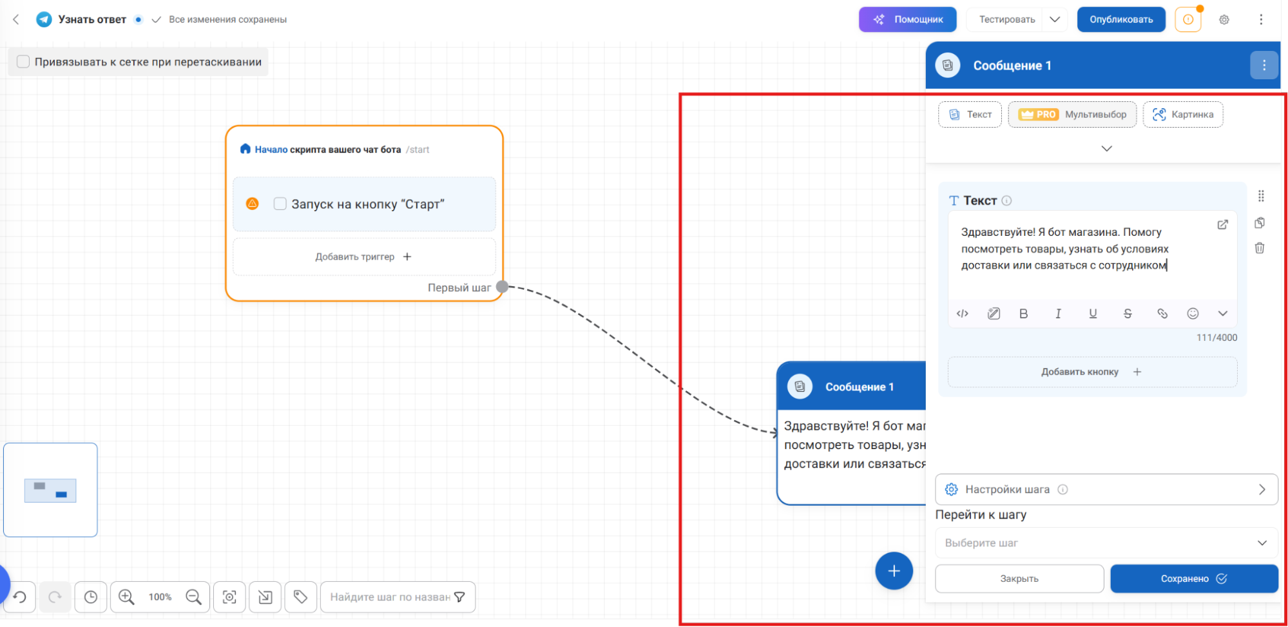Select the Картинка block type

[x=1183, y=115]
